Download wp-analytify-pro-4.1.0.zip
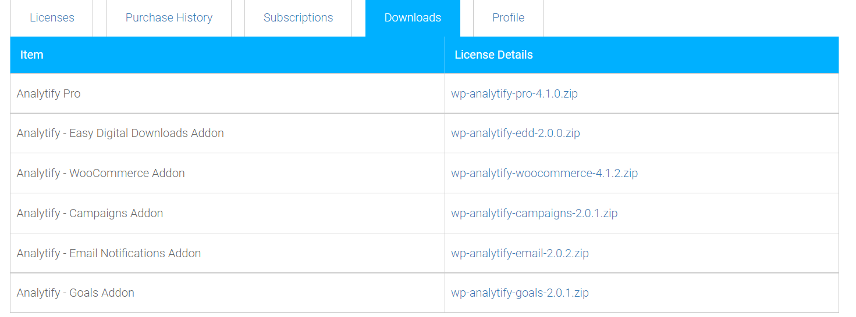 514,93
